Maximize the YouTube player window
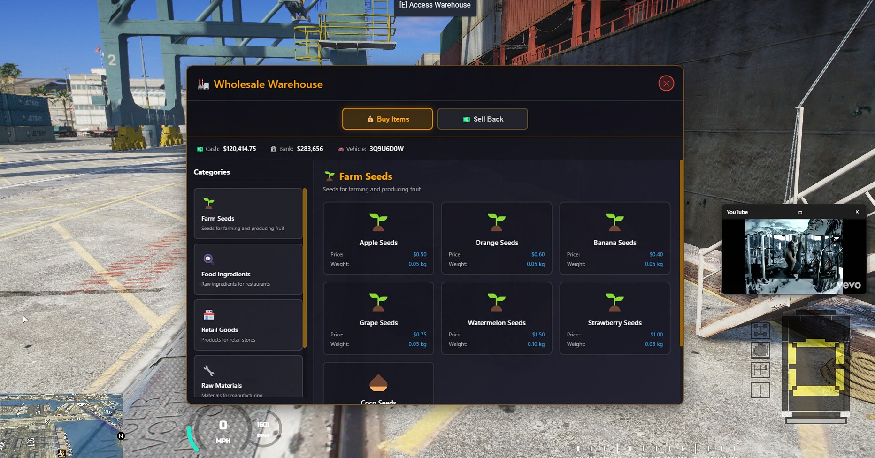The width and height of the screenshot is (875, 458). pyautogui.click(x=800, y=212)
